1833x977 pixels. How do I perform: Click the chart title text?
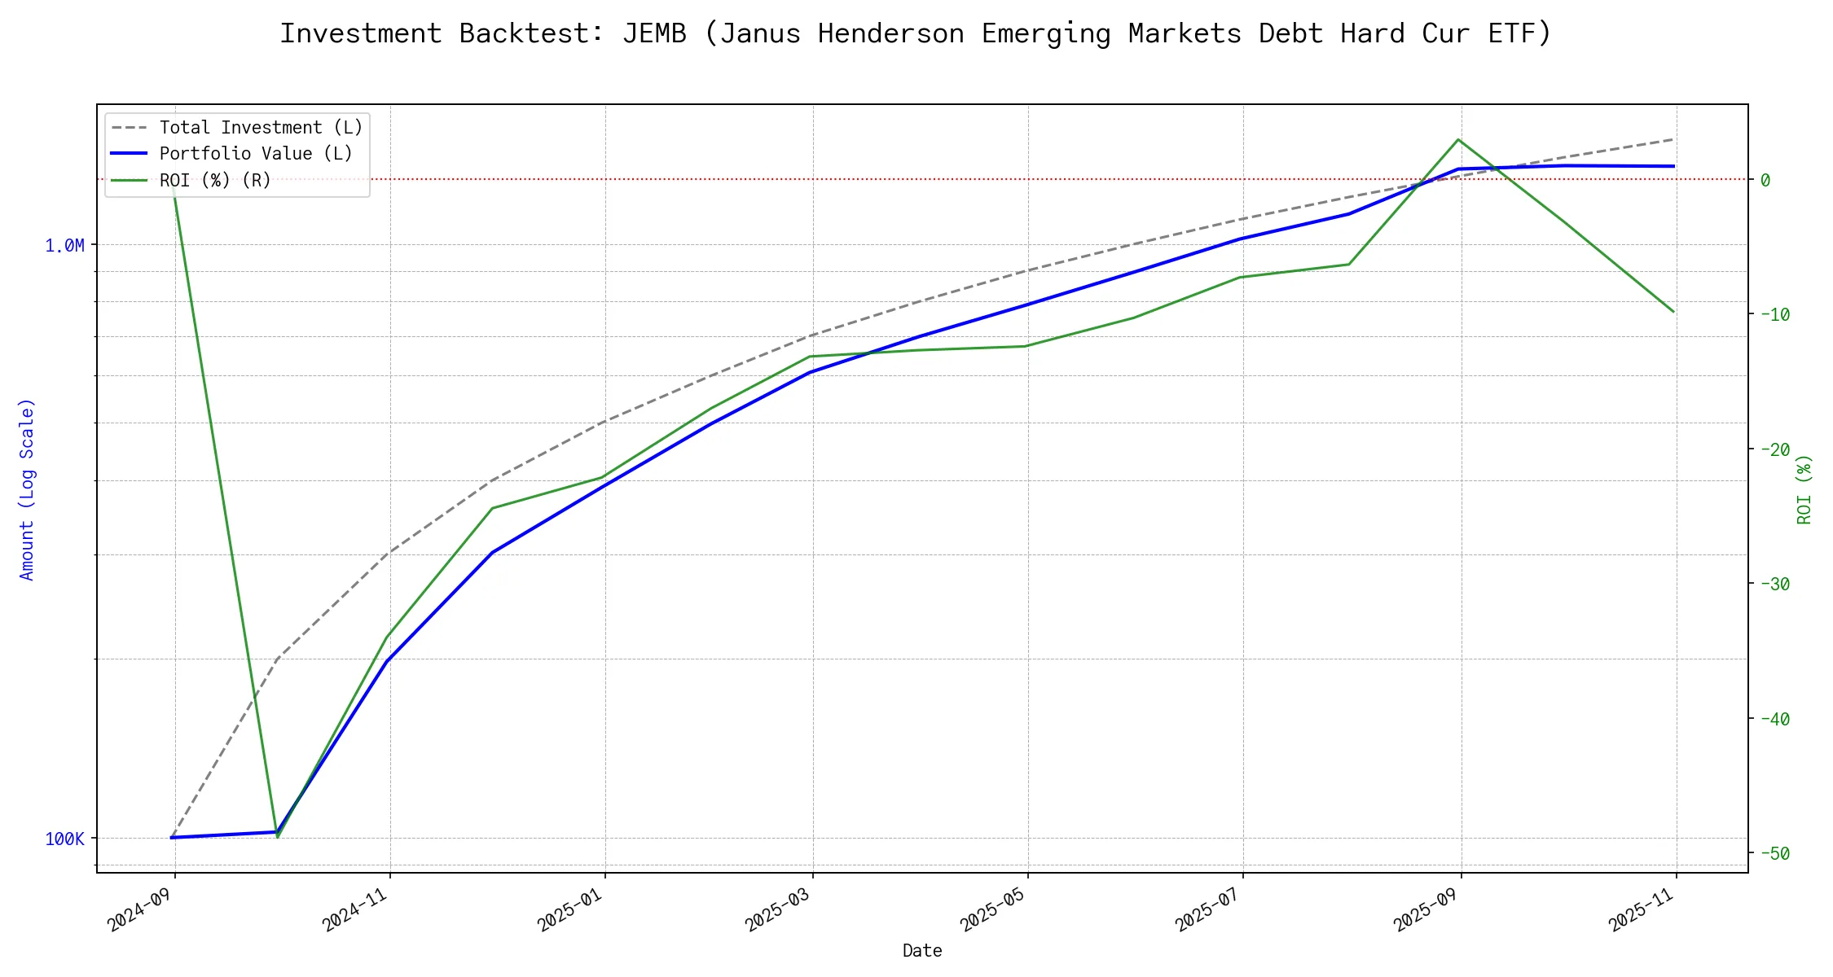click(916, 33)
